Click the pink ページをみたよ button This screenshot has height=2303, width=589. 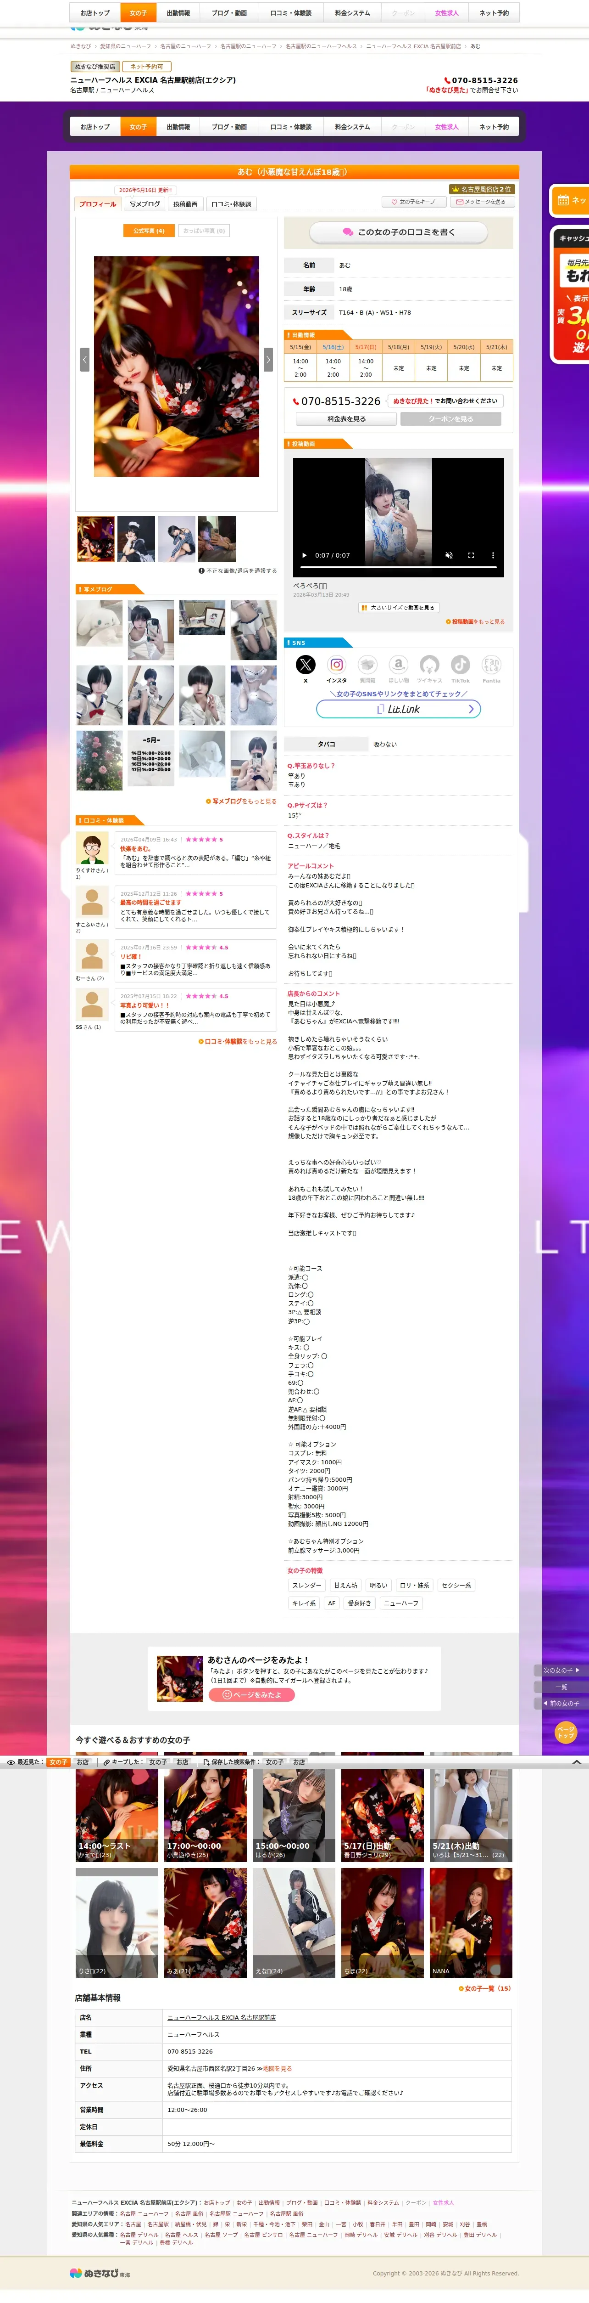252,1695
